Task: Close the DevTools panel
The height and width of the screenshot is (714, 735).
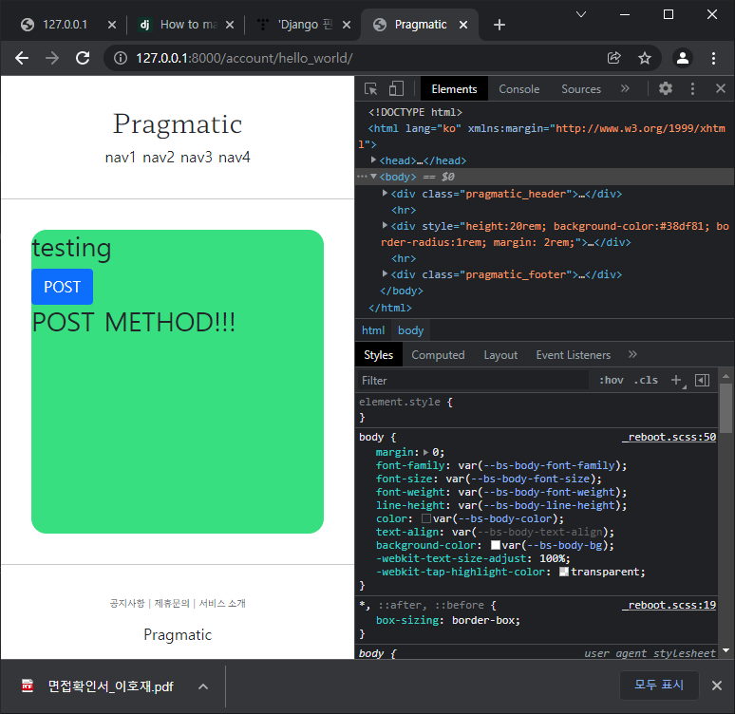Action: click(x=721, y=88)
